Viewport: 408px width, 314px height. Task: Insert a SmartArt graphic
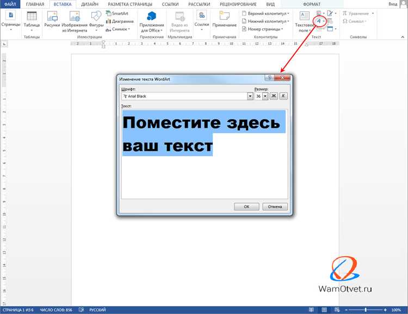(x=118, y=13)
